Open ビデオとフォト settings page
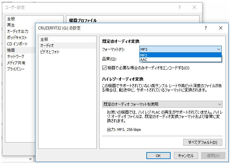The width and height of the screenshot is (231, 164). tap(67, 52)
